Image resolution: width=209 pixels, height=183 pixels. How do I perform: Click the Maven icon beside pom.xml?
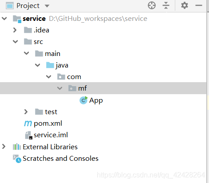click(28, 123)
